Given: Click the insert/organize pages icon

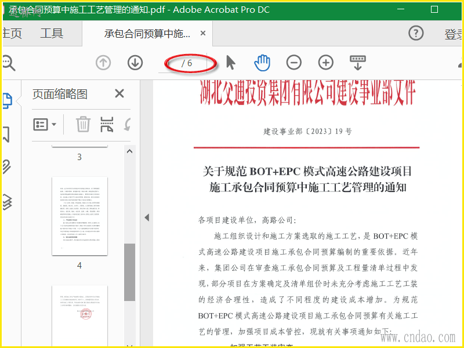Looking at the screenshot, I should pyautogui.click(x=107, y=124).
